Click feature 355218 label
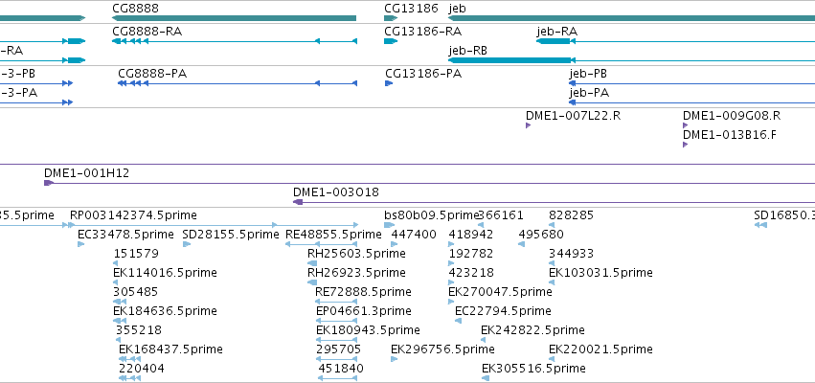 pyautogui.click(x=138, y=330)
